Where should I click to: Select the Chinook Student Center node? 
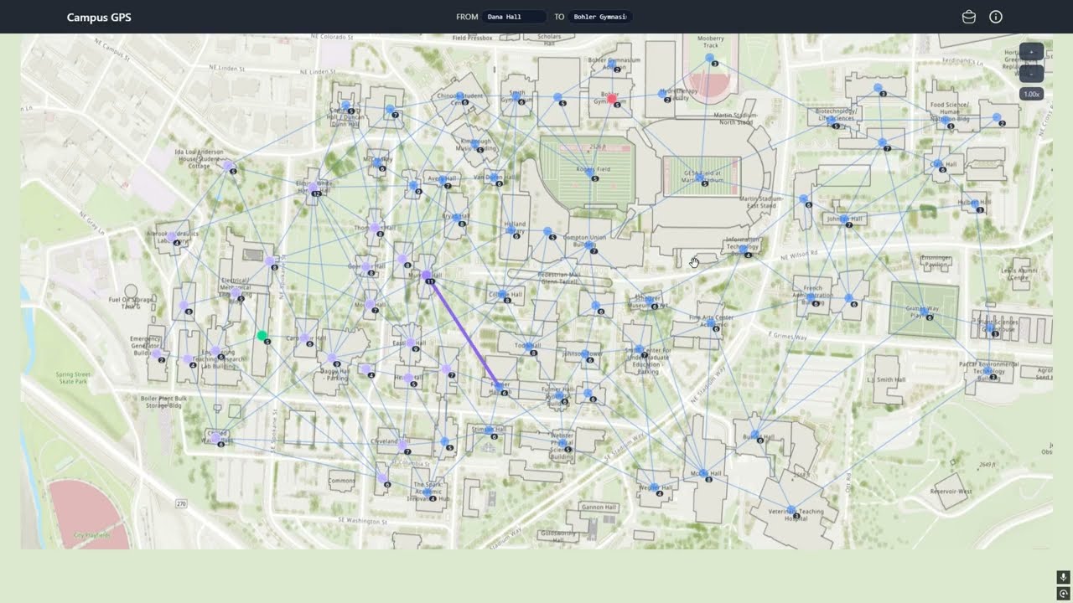460,97
